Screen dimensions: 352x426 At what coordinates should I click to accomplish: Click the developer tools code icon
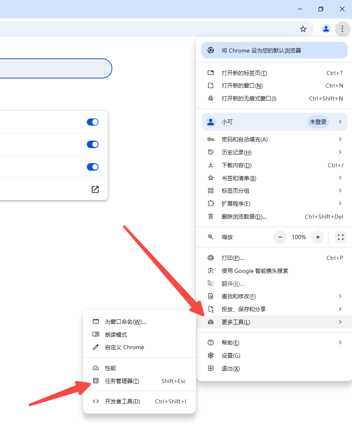(x=96, y=401)
